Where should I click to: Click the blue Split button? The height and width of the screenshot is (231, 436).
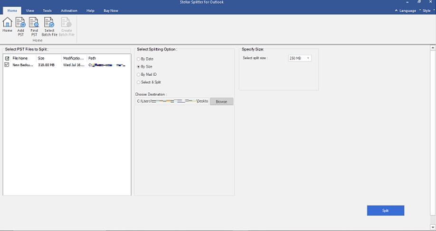[385, 211]
